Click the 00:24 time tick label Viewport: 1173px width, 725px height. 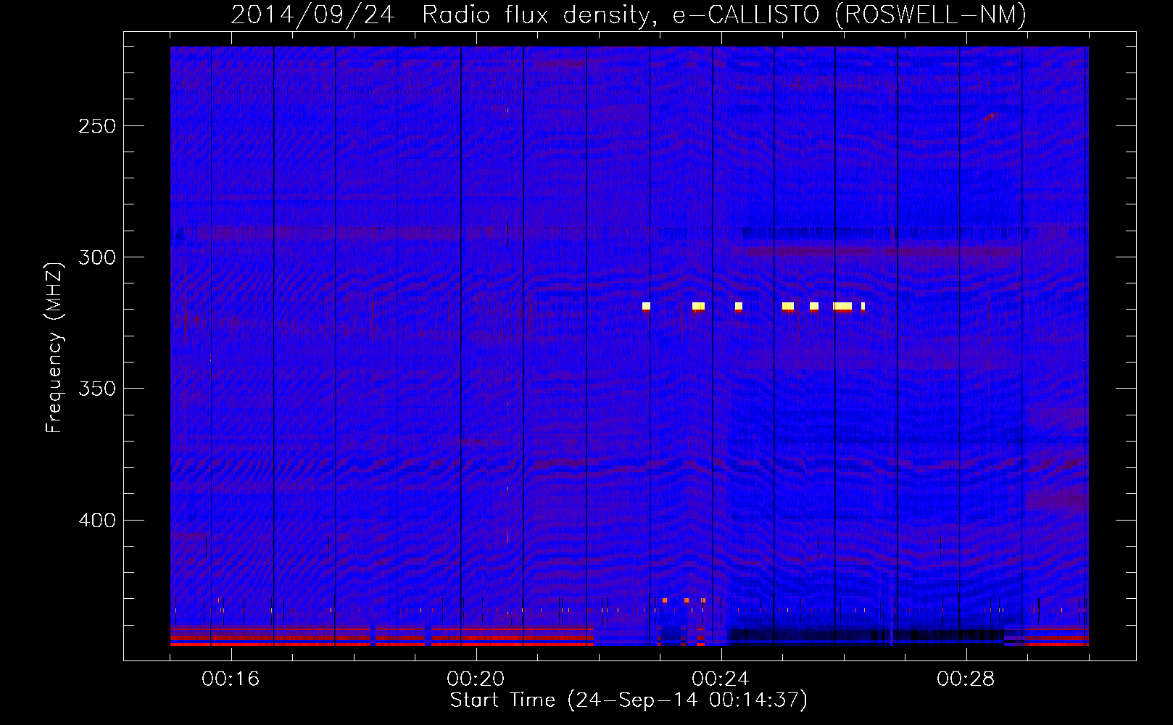coord(721,679)
